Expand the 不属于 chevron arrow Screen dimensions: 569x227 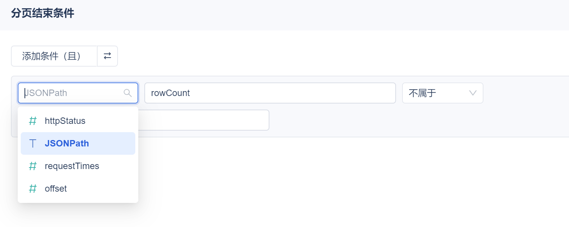pyautogui.click(x=473, y=93)
